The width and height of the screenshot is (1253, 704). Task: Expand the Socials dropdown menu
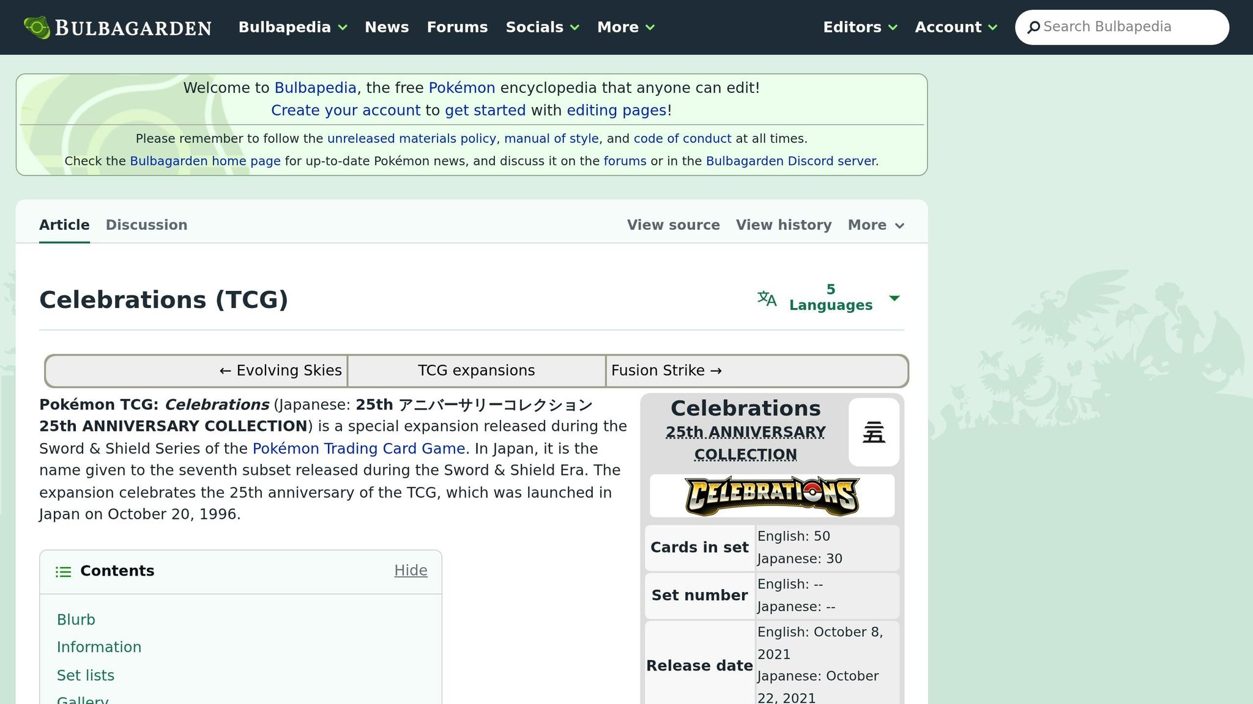click(542, 28)
